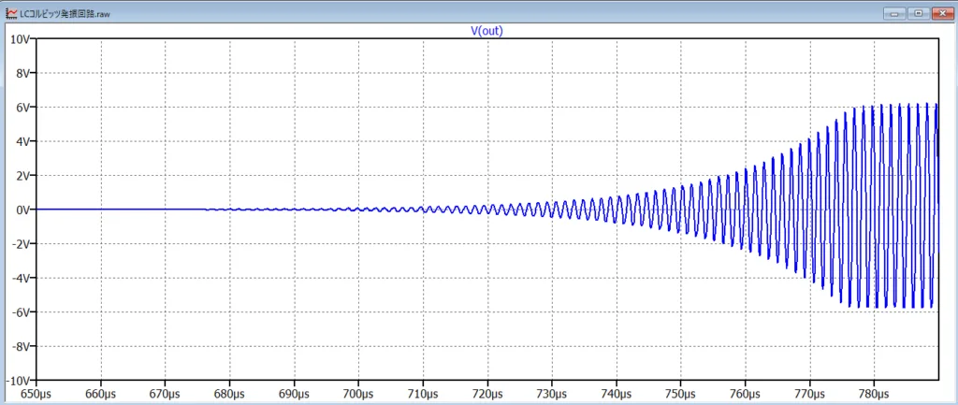Click the -10V label on vertical axis
Screen dimensions: 958x405
tap(18, 381)
